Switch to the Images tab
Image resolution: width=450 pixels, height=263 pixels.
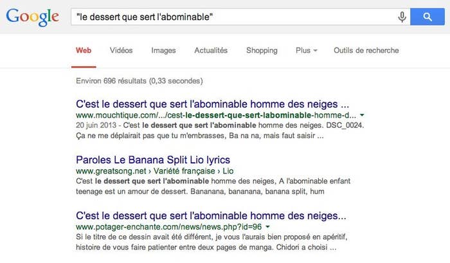(163, 51)
